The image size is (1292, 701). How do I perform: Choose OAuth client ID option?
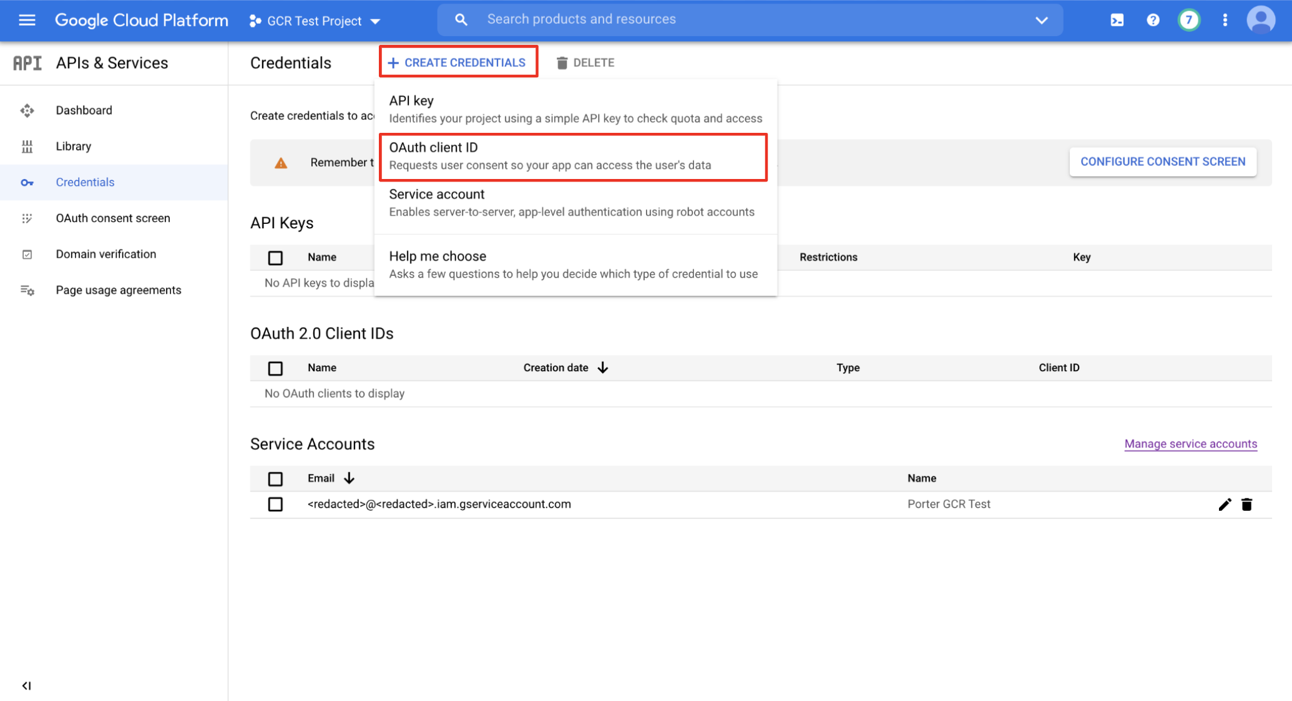click(573, 157)
